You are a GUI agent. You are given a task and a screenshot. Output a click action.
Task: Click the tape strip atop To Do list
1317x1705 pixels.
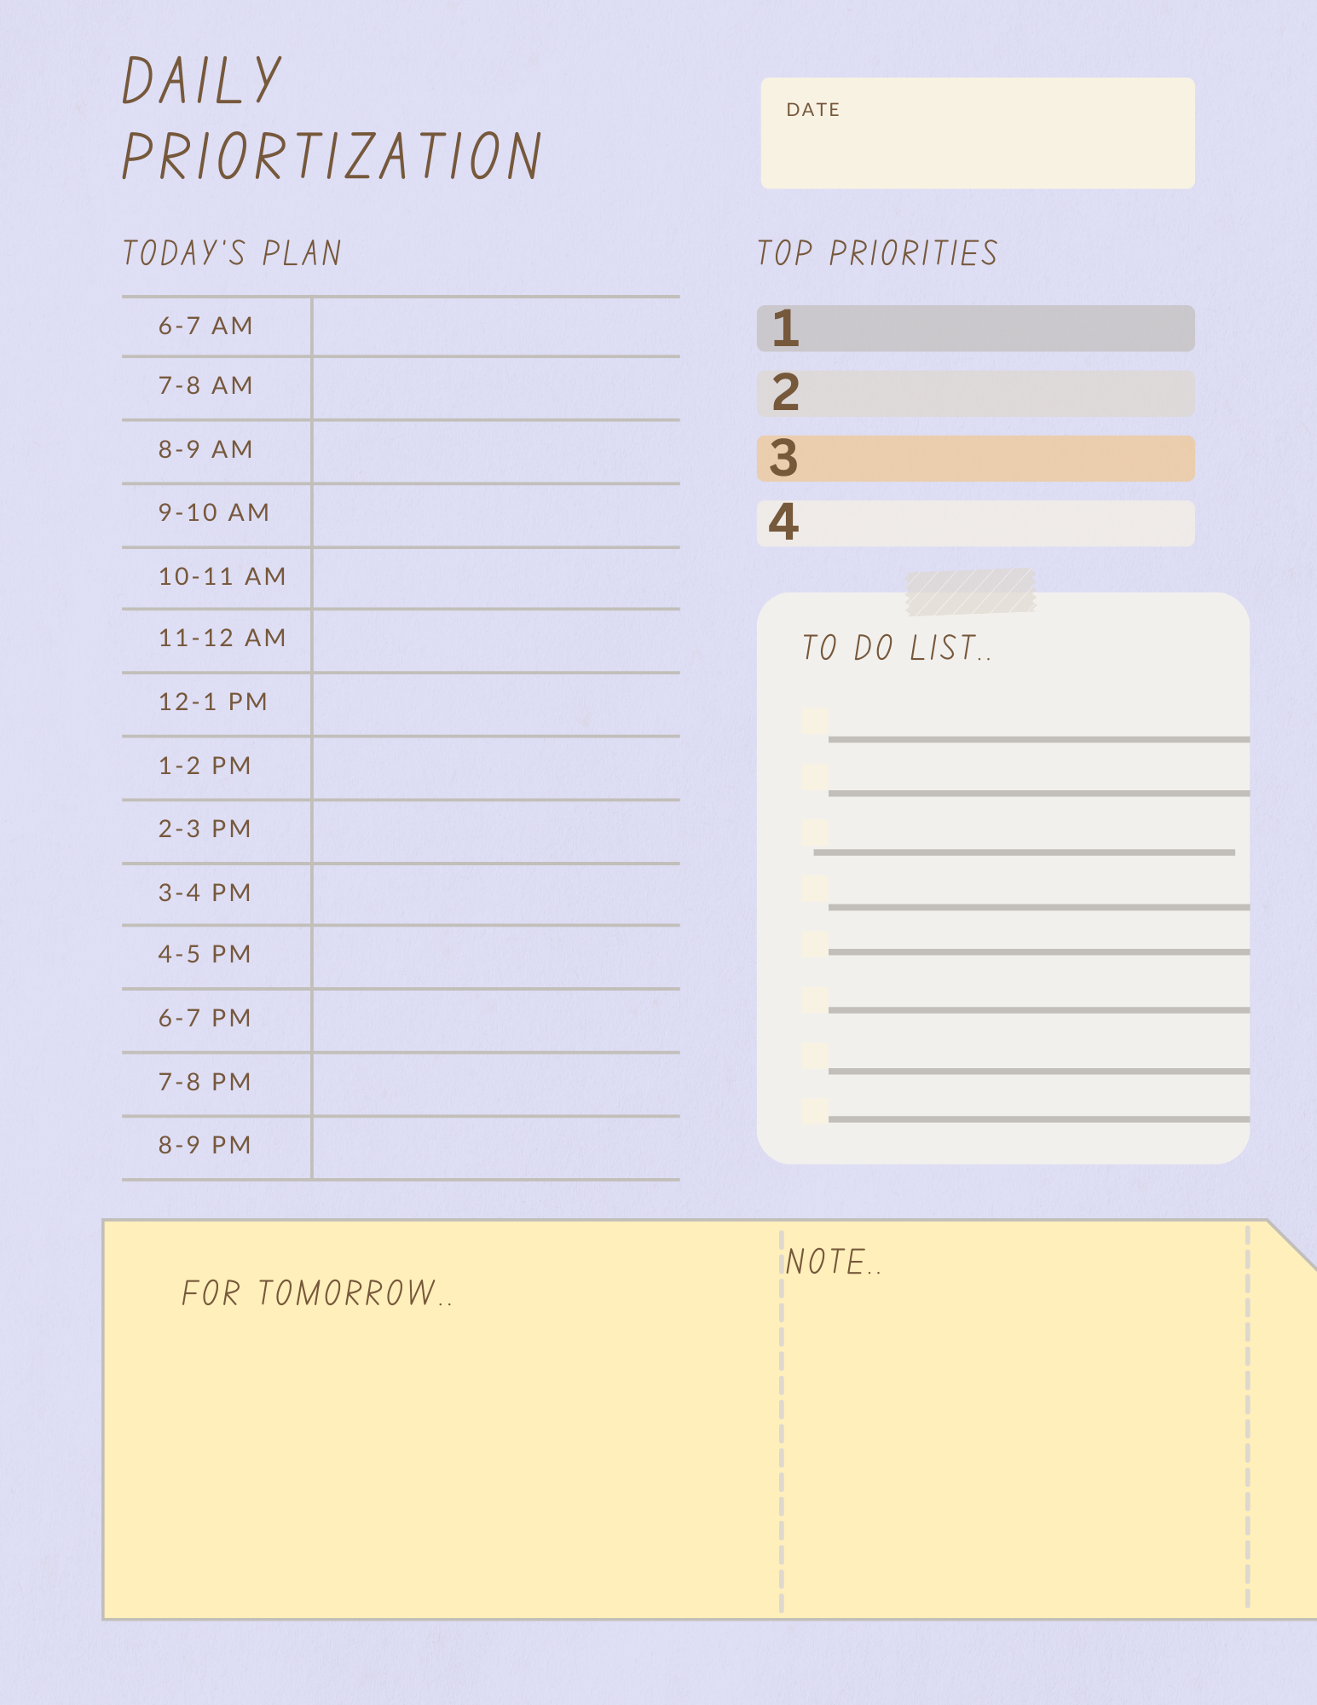tap(970, 592)
